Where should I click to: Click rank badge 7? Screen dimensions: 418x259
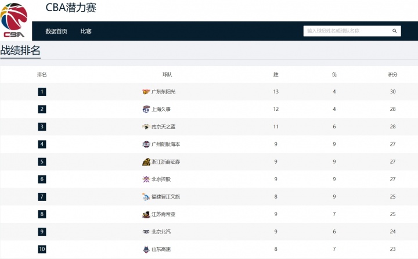pyautogui.click(x=42, y=197)
